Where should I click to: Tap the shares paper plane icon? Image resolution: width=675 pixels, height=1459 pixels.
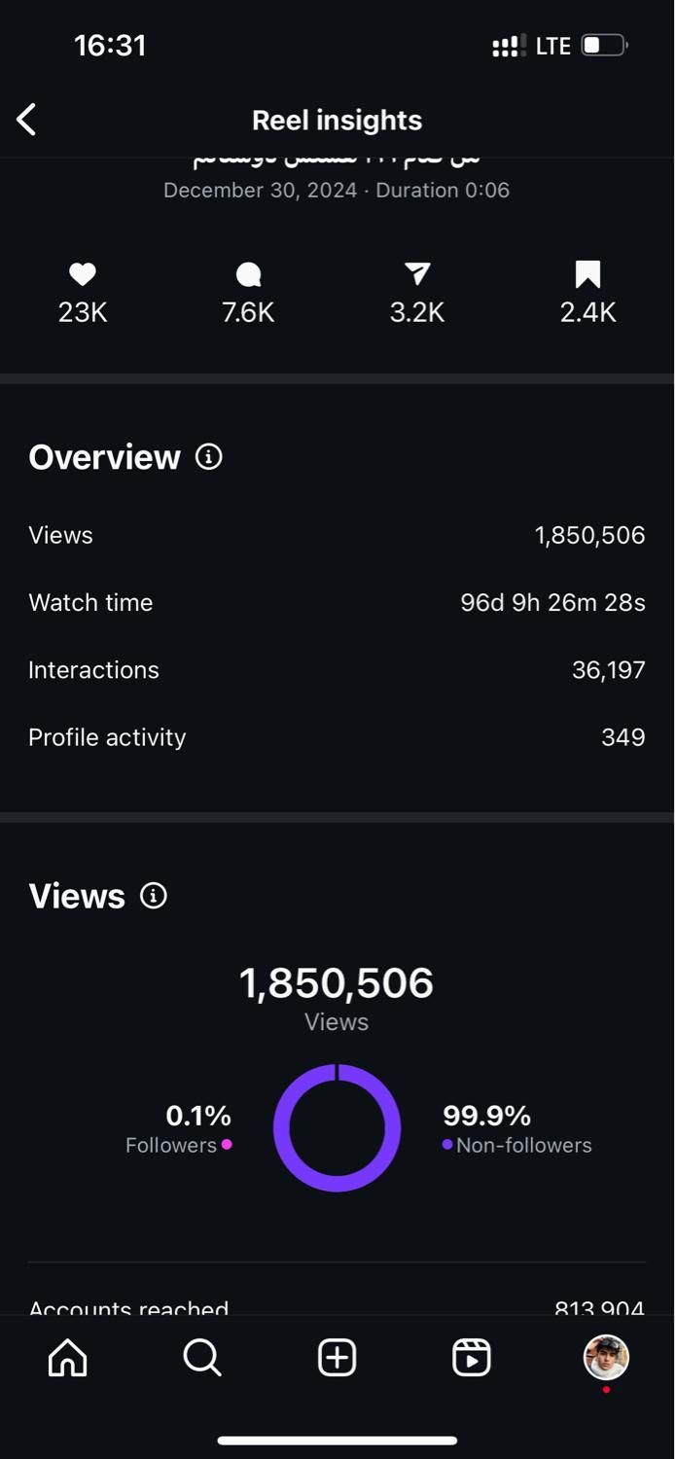tap(417, 275)
